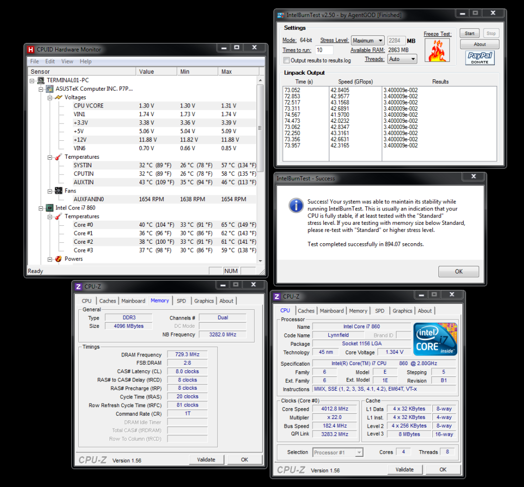Open the File menu in HWMonitor
524x487 pixels.
[34, 61]
